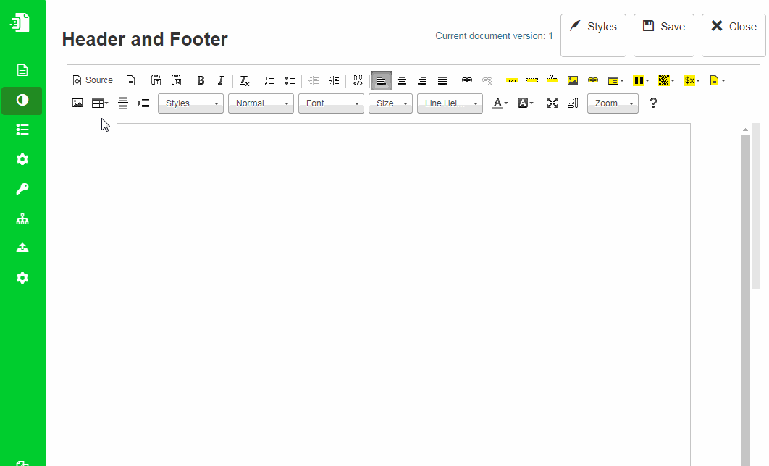Image resolution: width=769 pixels, height=466 pixels.
Task: Open the barcode insert tool
Action: coord(640,80)
